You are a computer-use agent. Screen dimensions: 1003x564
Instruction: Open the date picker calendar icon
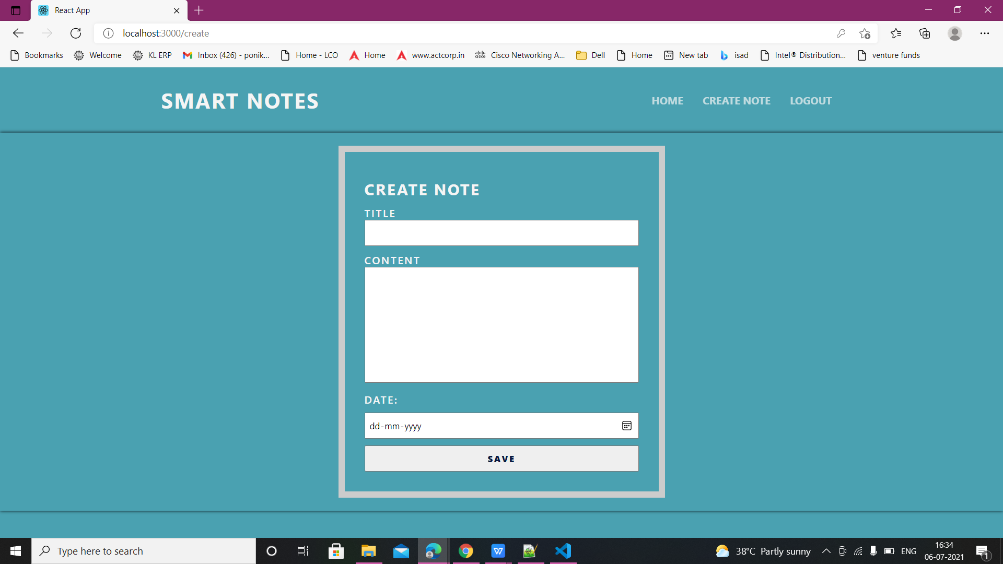(x=627, y=426)
